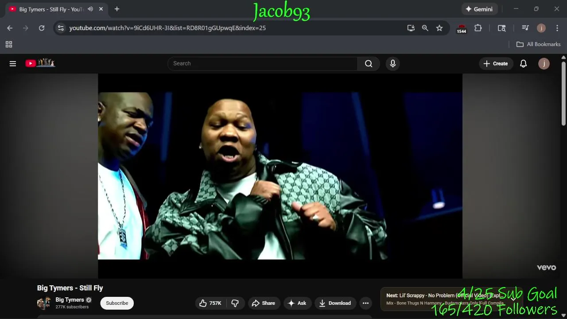The image size is (567, 319).
Task: Open YouTube notifications bell
Action: (x=523, y=63)
